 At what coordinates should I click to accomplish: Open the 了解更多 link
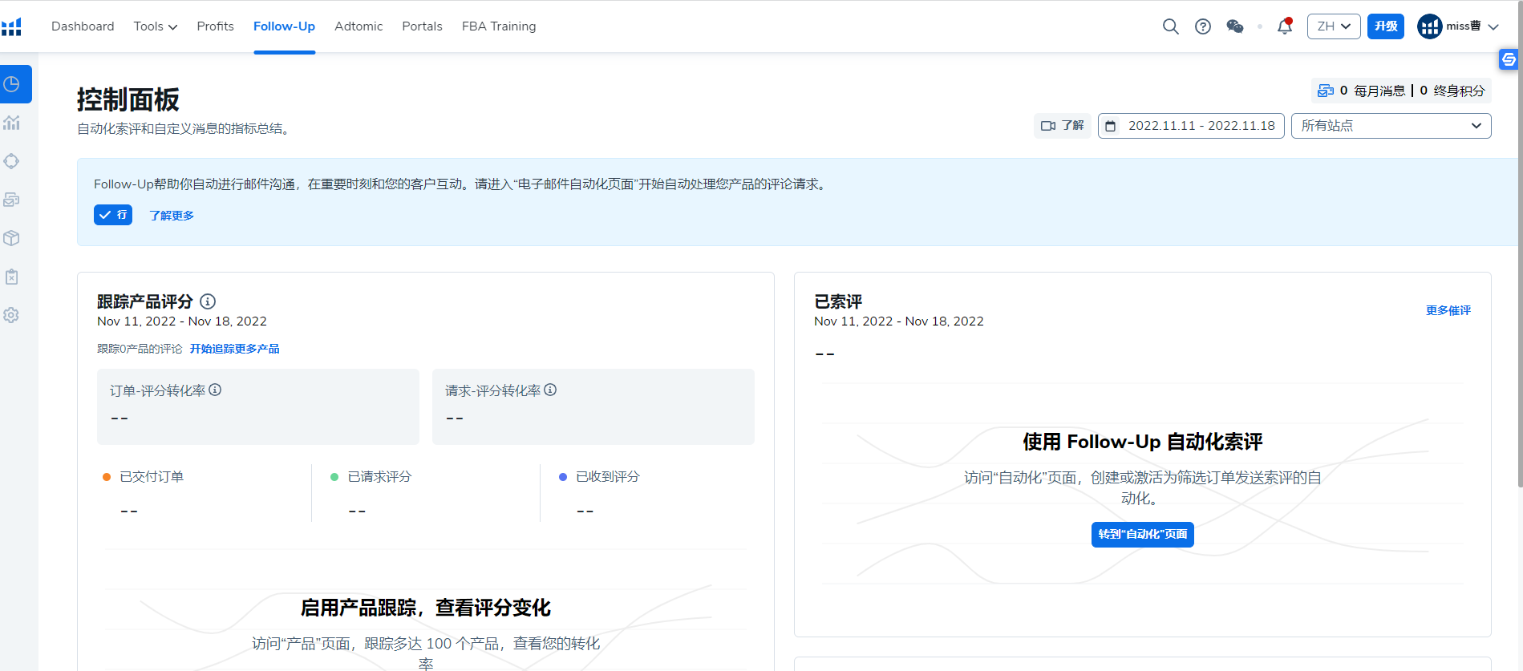pyautogui.click(x=172, y=216)
